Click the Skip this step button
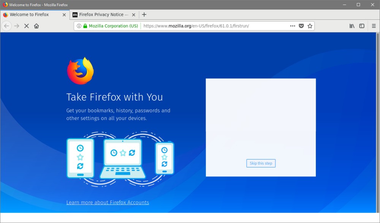 point(261,163)
